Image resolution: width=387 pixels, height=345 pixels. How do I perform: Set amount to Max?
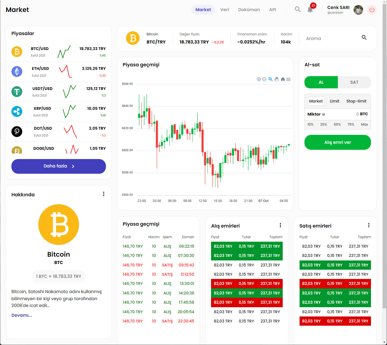[364, 125]
